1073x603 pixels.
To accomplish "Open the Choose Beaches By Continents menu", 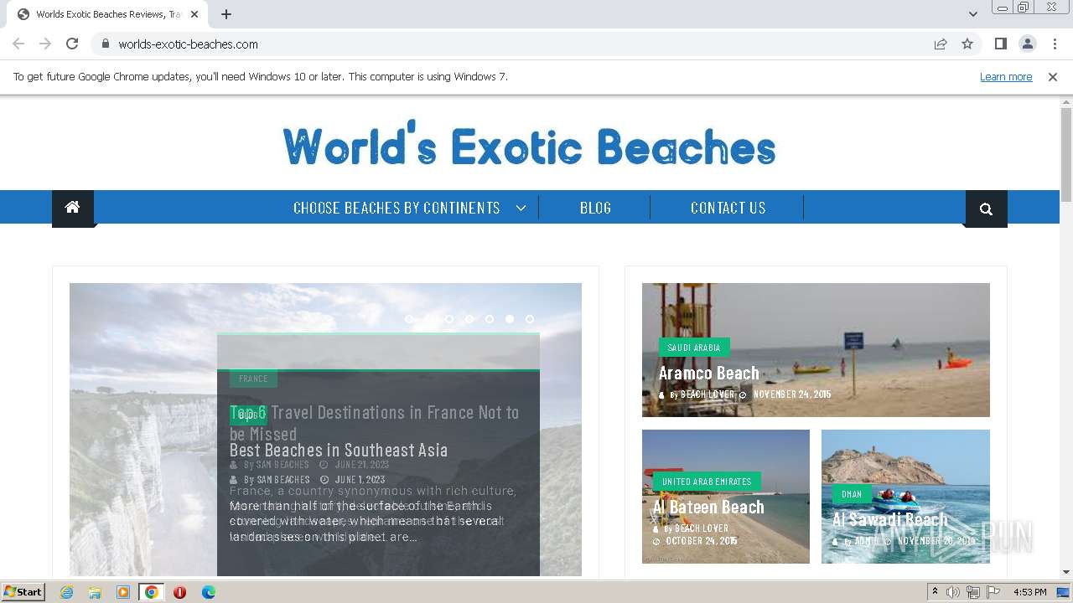I will (x=397, y=208).
